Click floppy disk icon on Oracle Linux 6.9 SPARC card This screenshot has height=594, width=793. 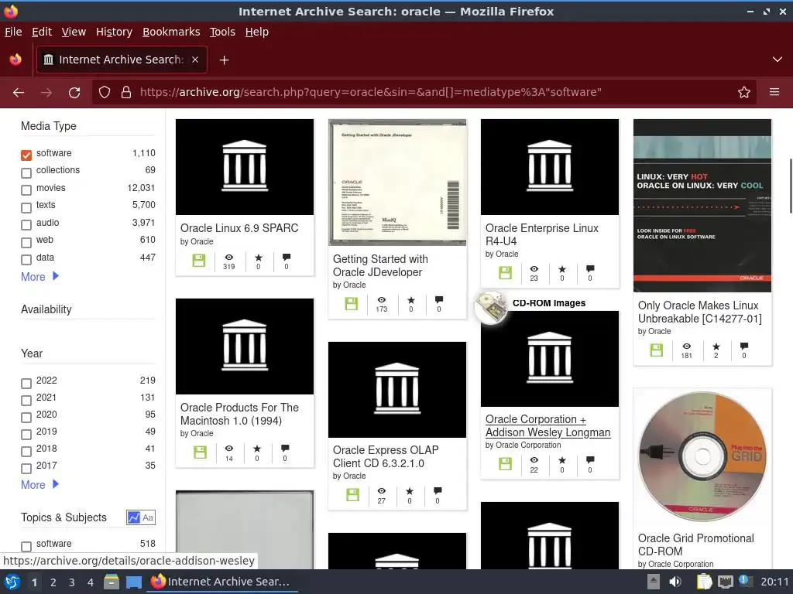199,261
